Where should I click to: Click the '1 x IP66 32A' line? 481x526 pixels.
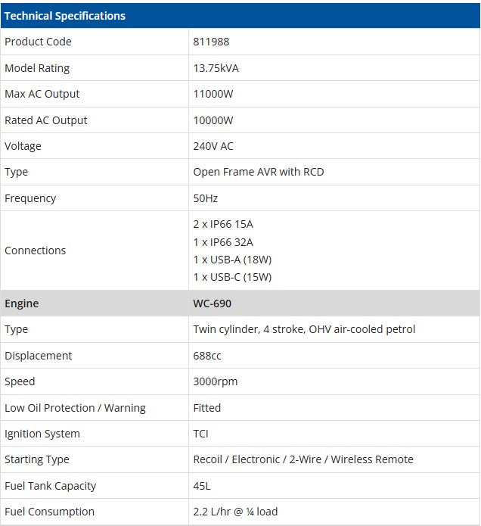(223, 242)
